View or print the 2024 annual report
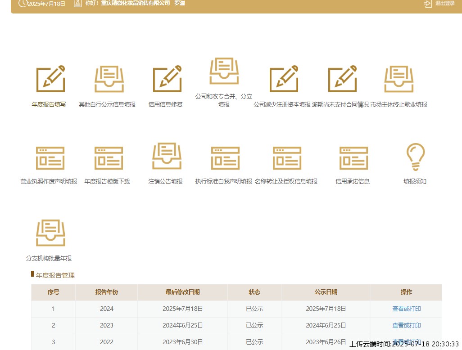Viewport: 462px width, 350px height. tap(406, 309)
